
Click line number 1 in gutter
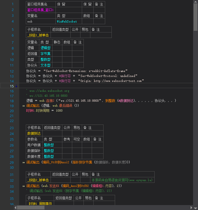point(13,4)
